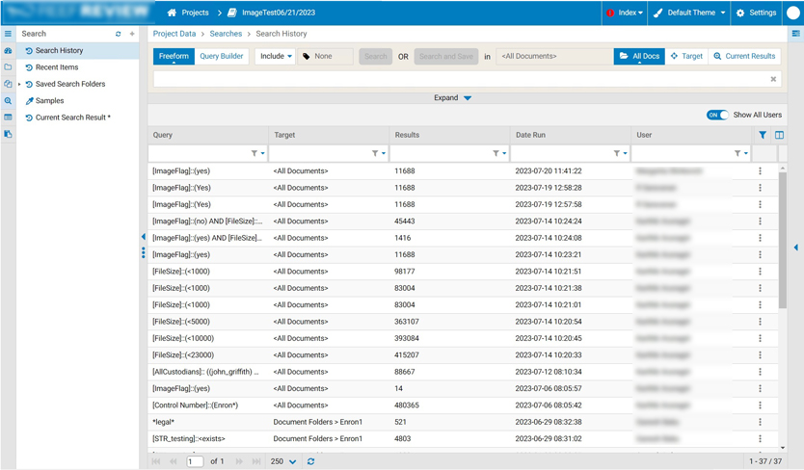Refresh the grid using pager reload icon
The width and height of the screenshot is (804, 470).
tap(310, 462)
